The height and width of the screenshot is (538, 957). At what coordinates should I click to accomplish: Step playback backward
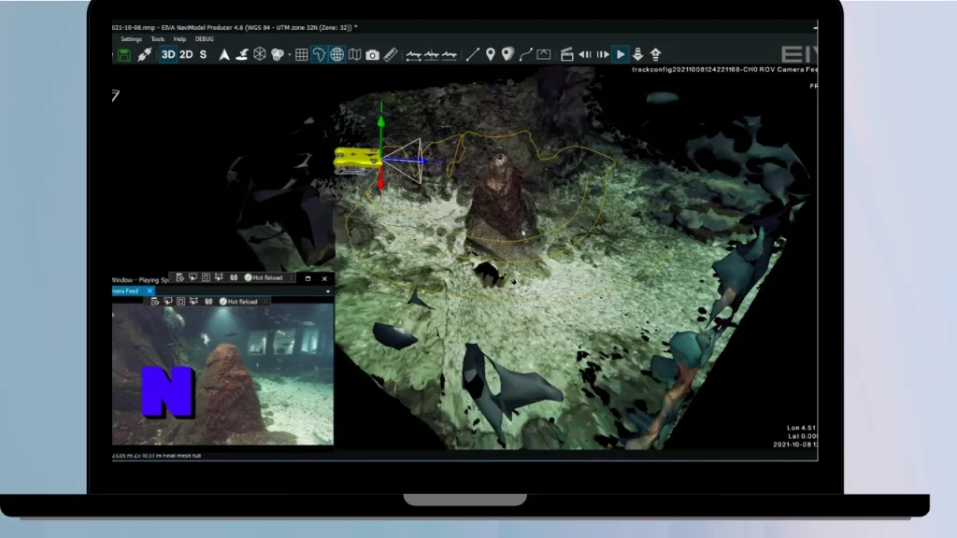(x=585, y=54)
